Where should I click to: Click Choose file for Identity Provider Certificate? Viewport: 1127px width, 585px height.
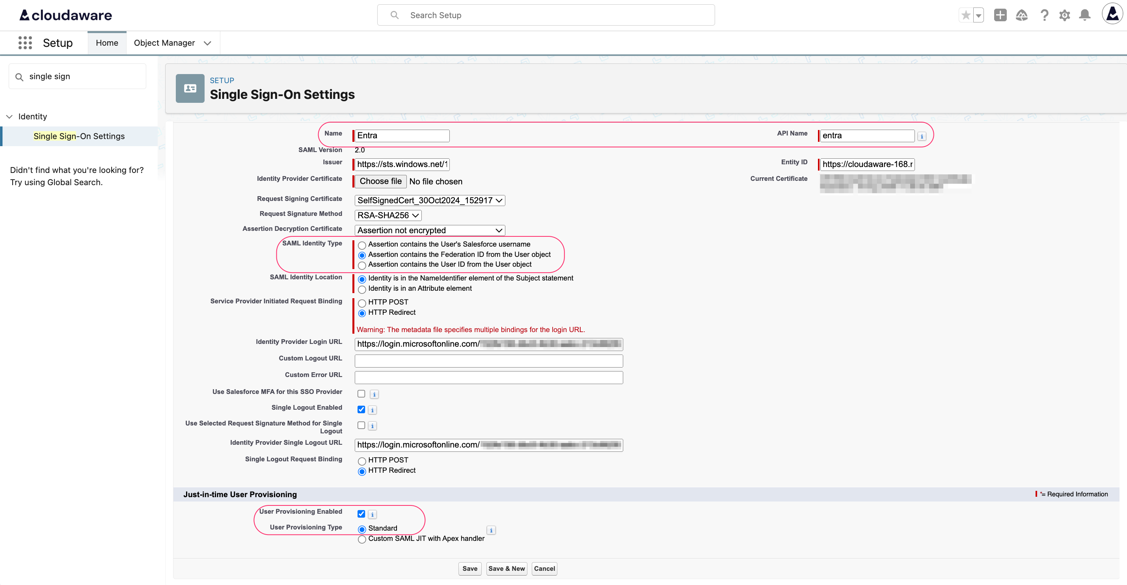(380, 181)
